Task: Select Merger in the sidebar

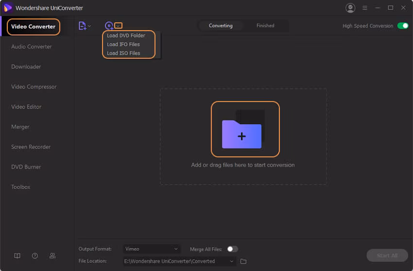Action: pos(20,127)
